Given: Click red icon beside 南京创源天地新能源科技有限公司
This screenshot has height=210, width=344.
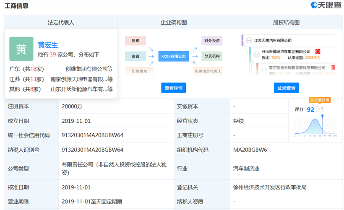Looking at the screenshot, I should (x=333, y=67).
